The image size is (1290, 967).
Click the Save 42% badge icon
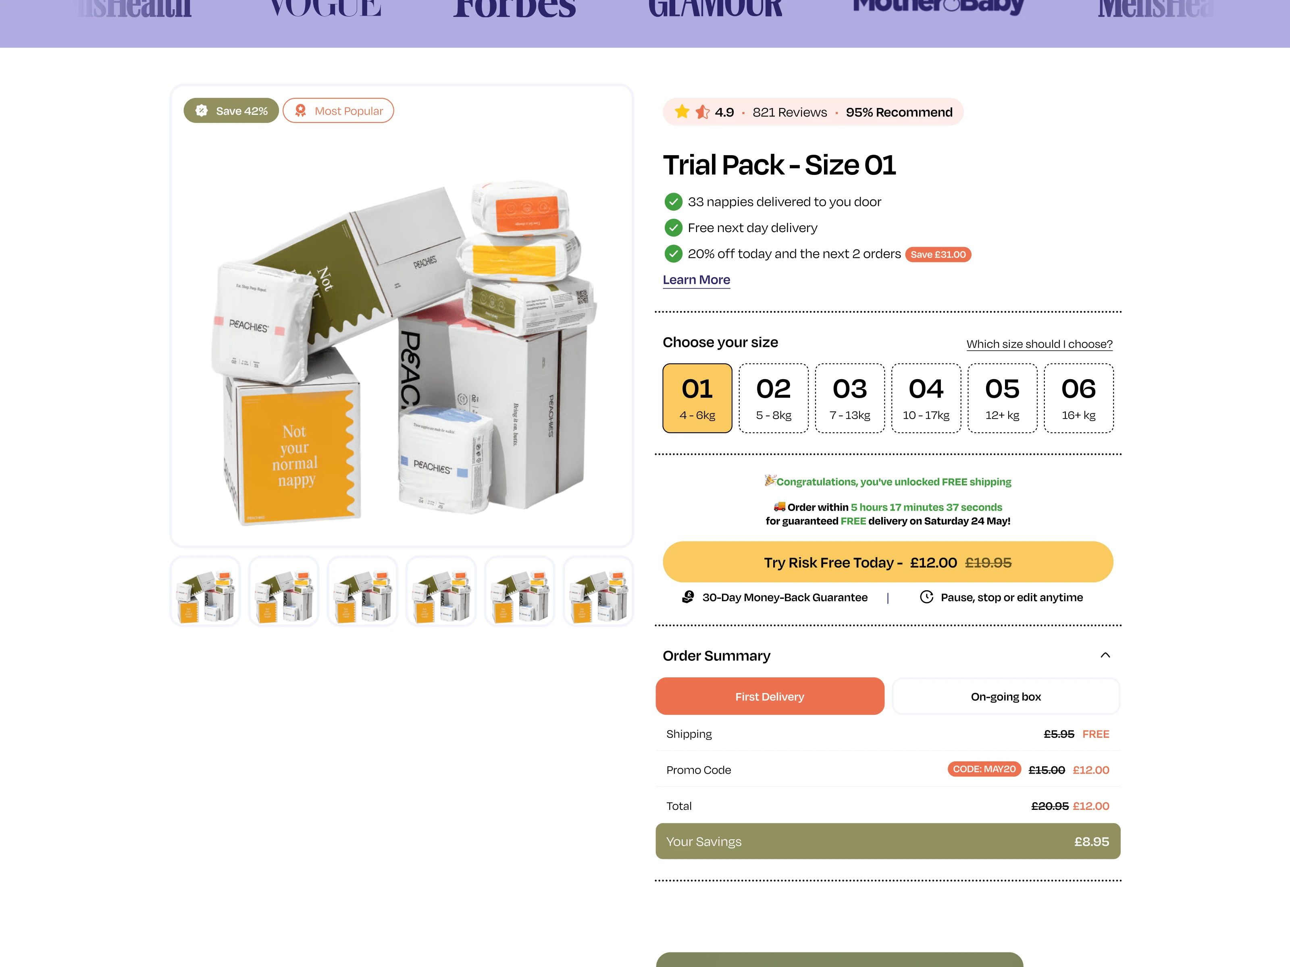[x=202, y=111]
